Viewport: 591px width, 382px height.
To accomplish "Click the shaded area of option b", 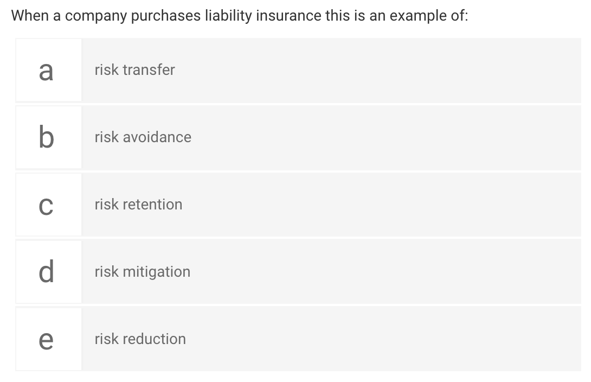I will [325, 137].
